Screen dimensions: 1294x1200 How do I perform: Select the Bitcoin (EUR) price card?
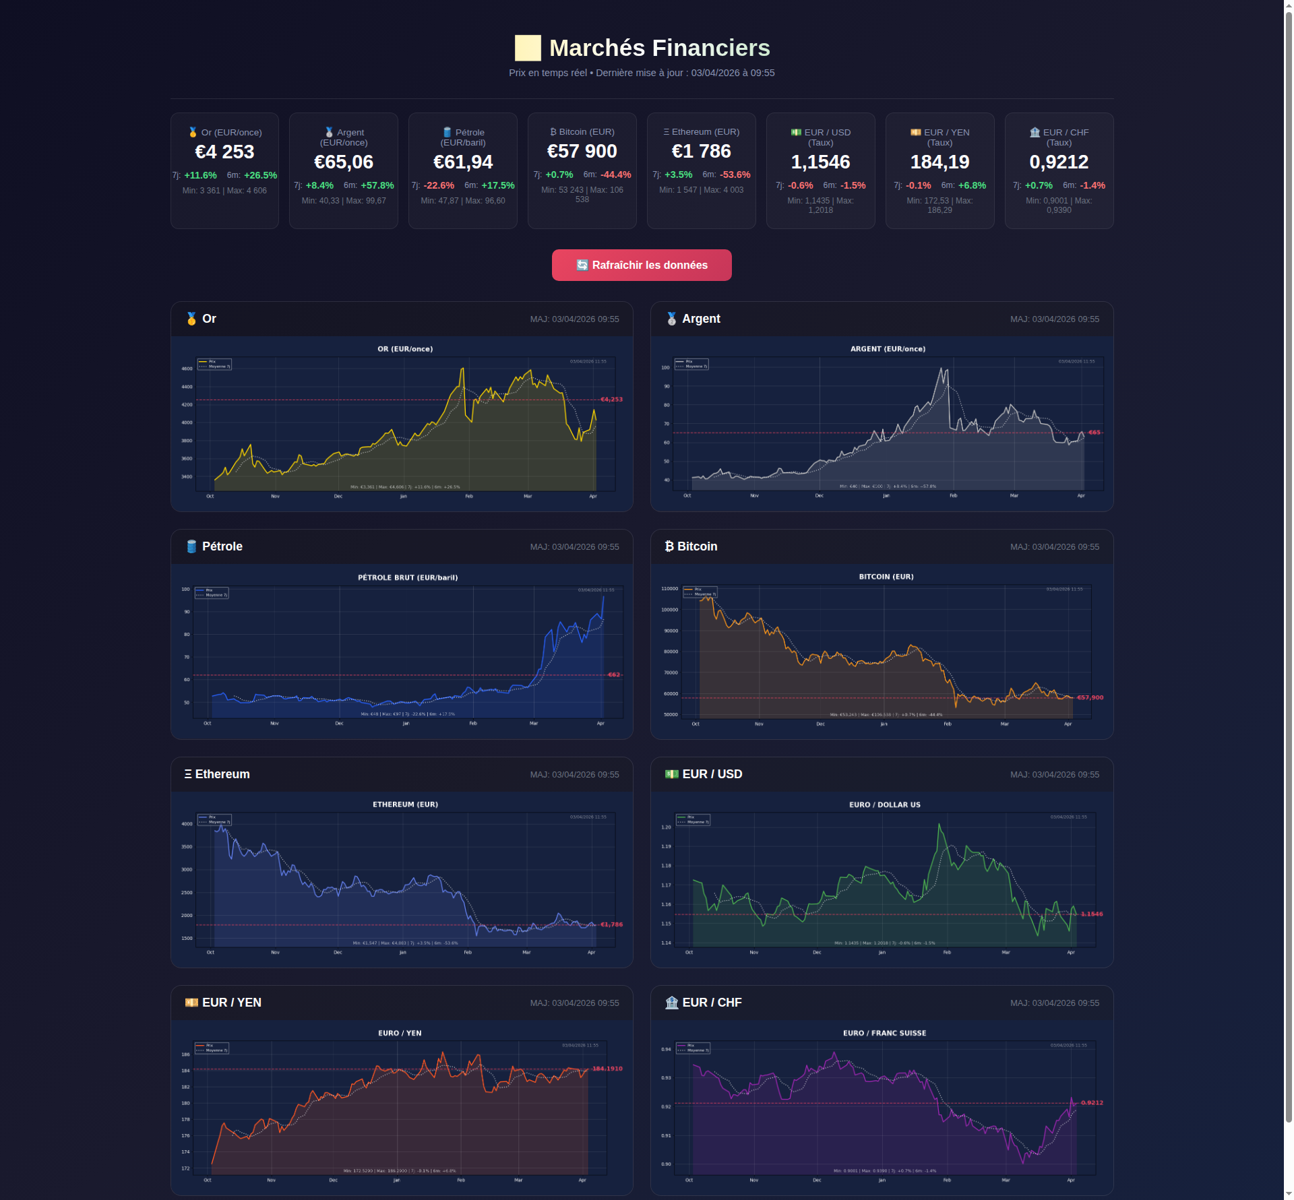click(582, 170)
